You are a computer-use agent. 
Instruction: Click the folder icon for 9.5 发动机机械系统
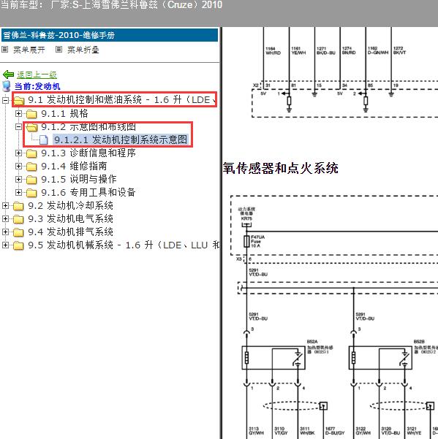click(x=18, y=245)
